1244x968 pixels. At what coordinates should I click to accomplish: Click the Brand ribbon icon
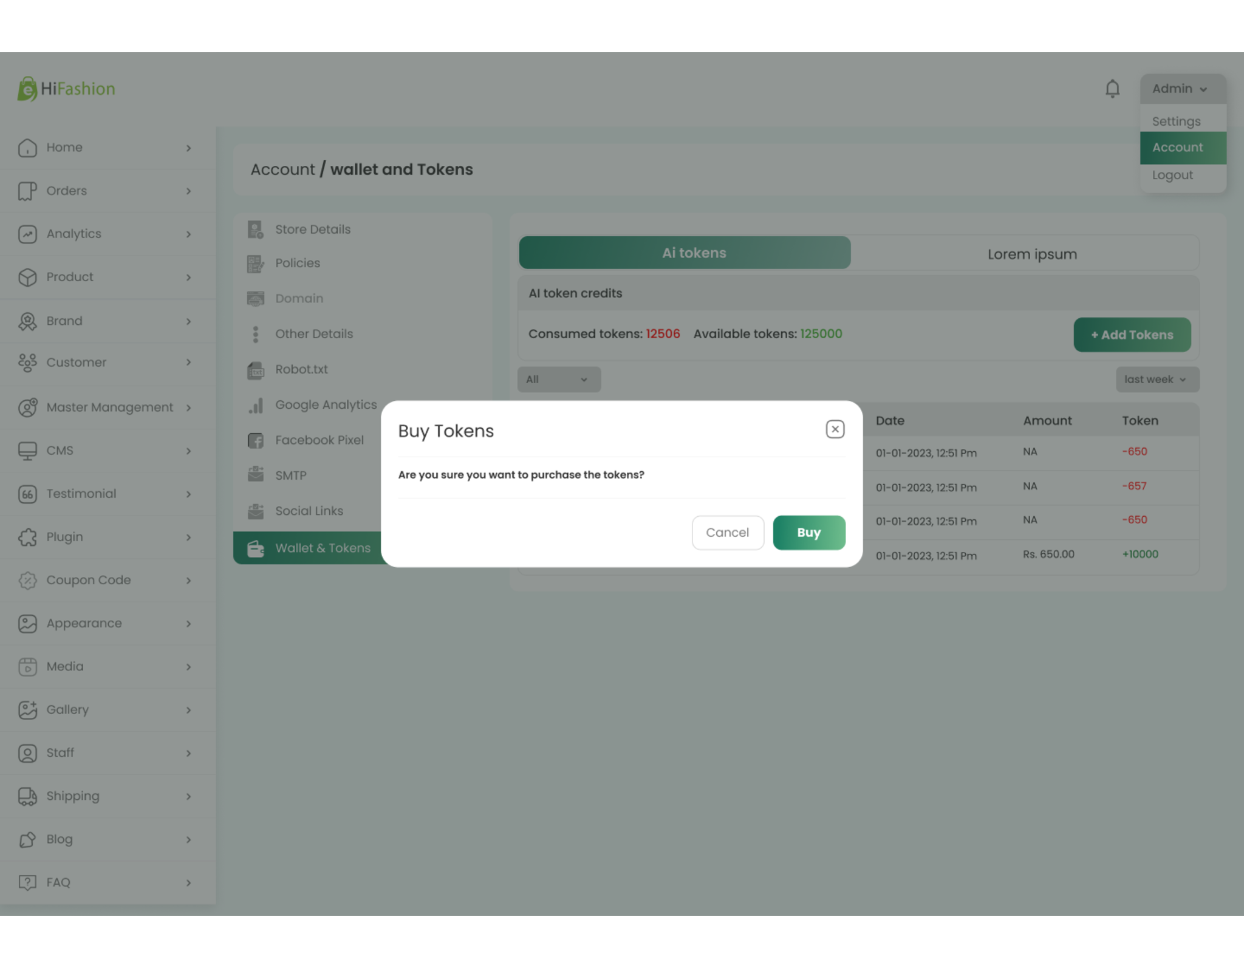click(27, 321)
